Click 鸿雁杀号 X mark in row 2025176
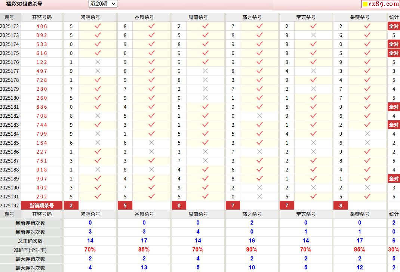Screen dimensions: 400x272 point(98,62)
